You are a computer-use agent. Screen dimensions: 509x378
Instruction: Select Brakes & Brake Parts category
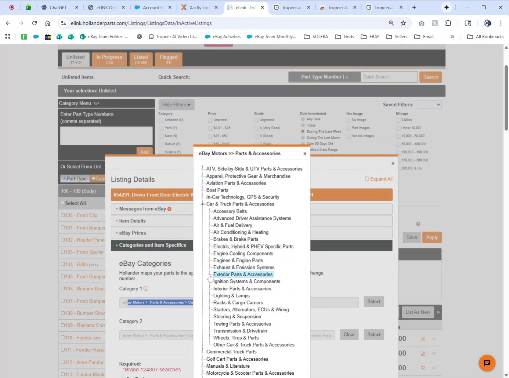click(x=236, y=239)
